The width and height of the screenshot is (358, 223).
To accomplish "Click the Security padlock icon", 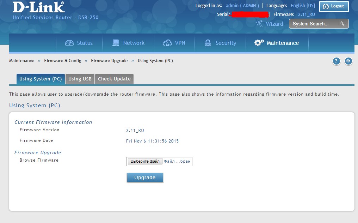I will click(208, 43).
